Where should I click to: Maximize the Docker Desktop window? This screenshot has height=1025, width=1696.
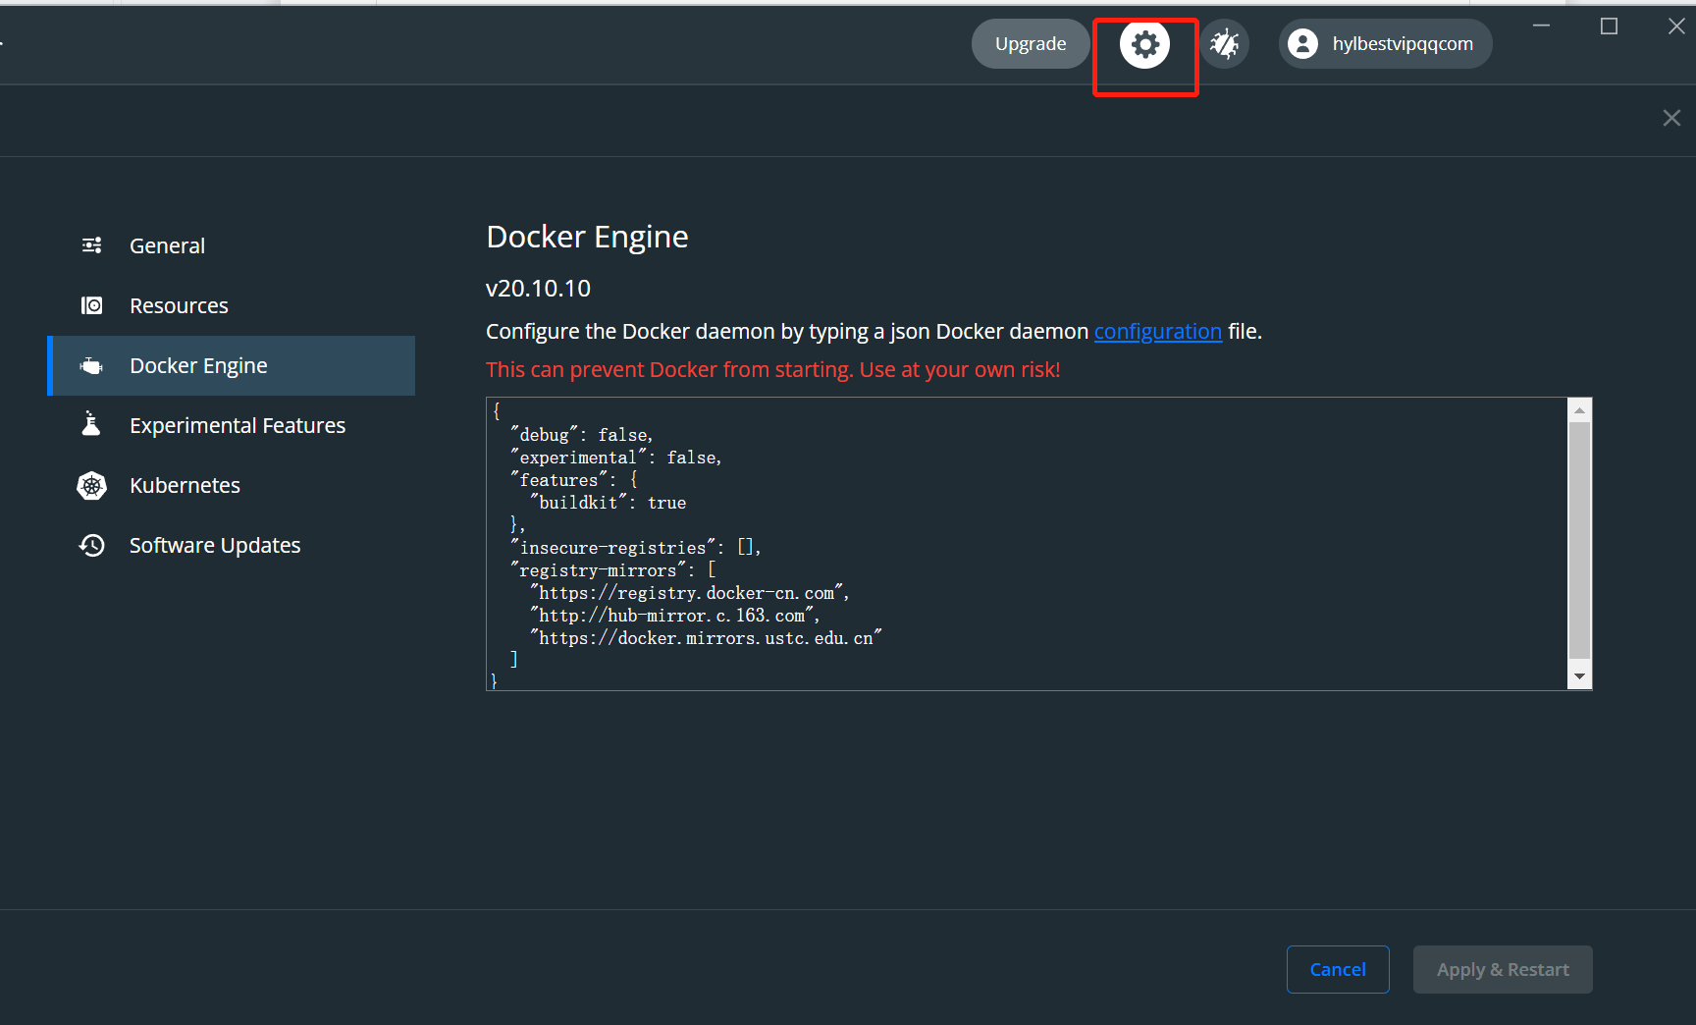pos(1609,27)
